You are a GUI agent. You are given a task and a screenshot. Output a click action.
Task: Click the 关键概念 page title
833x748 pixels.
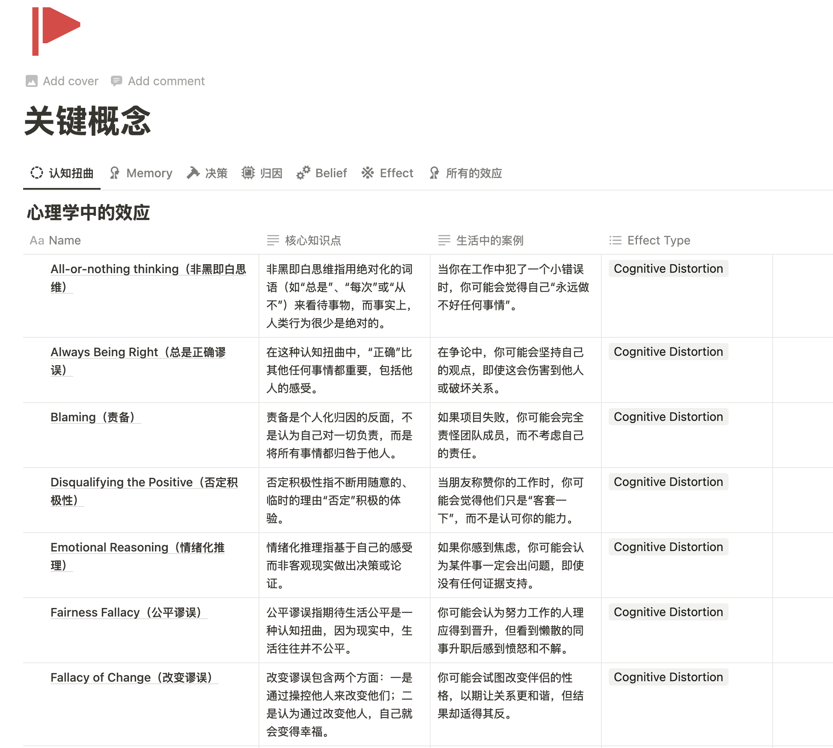[x=88, y=121]
